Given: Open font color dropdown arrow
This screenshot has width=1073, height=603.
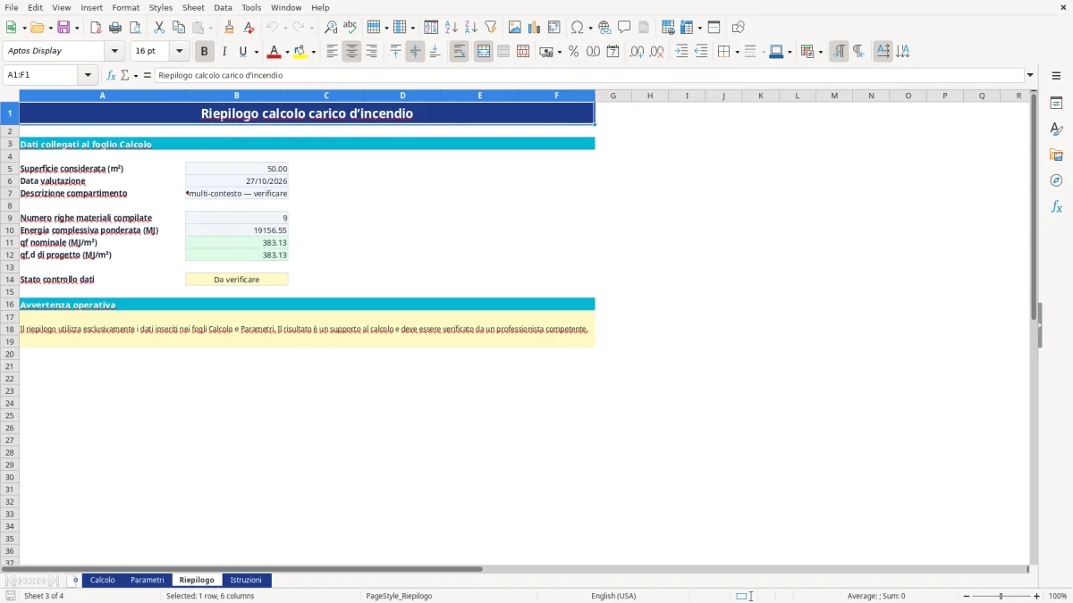Looking at the screenshot, I should (x=287, y=52).
